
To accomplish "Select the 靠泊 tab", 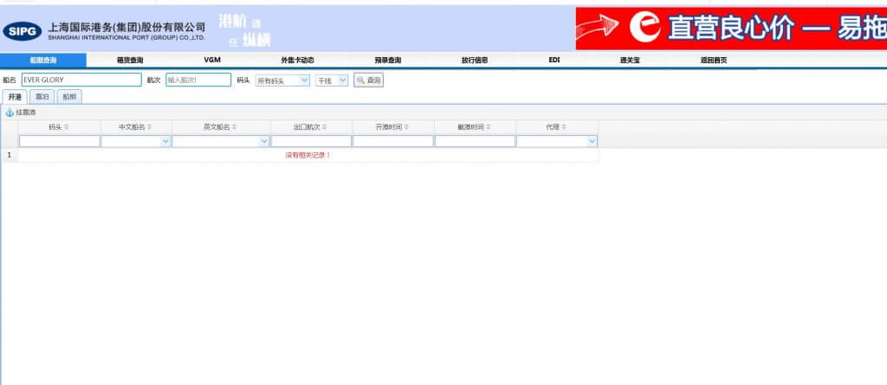I will (x=42, y=97).
